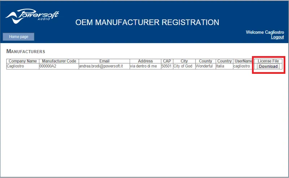The width and height of the screenshot is (289, 178).
Task: Click the City column header
Action: click(184, 61)
